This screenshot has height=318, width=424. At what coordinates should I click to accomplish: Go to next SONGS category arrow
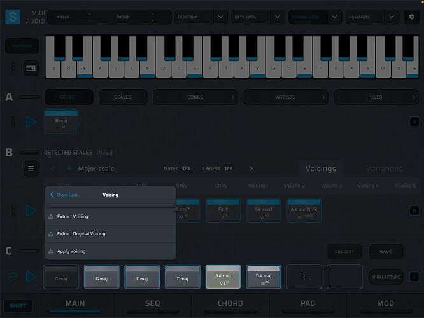(x=233, y=97)
